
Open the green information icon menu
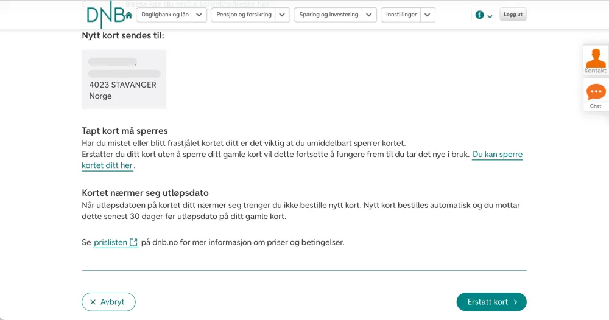click(480, 15)
